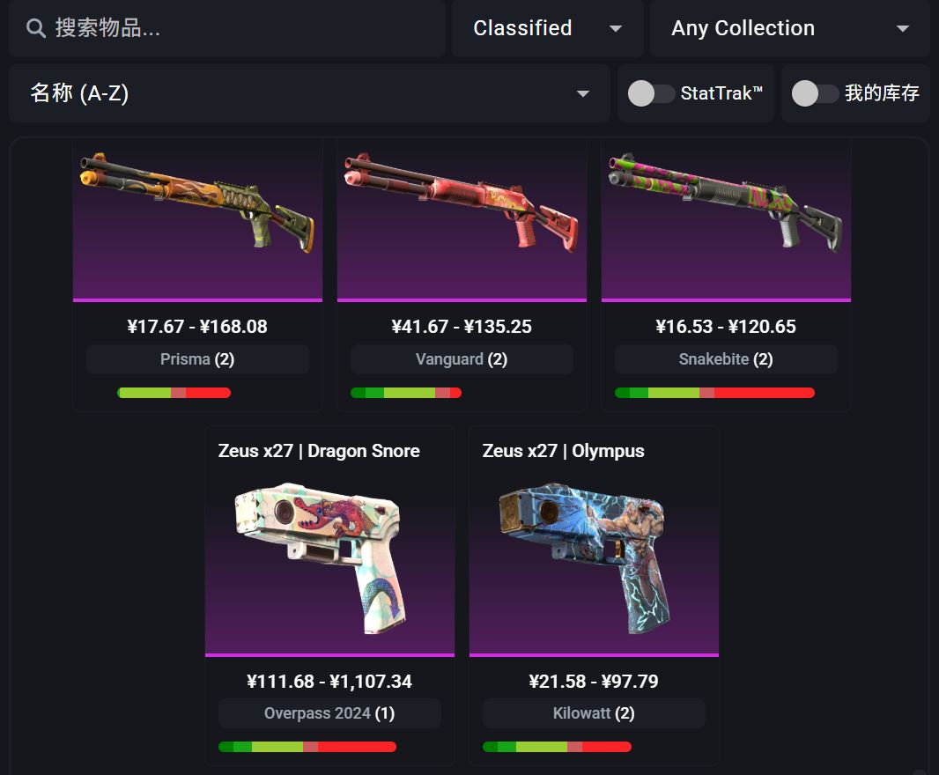Click the wear bar under Snakebite
The width and height of the screenshot is (939, 775).
click(x=714, y=393)
